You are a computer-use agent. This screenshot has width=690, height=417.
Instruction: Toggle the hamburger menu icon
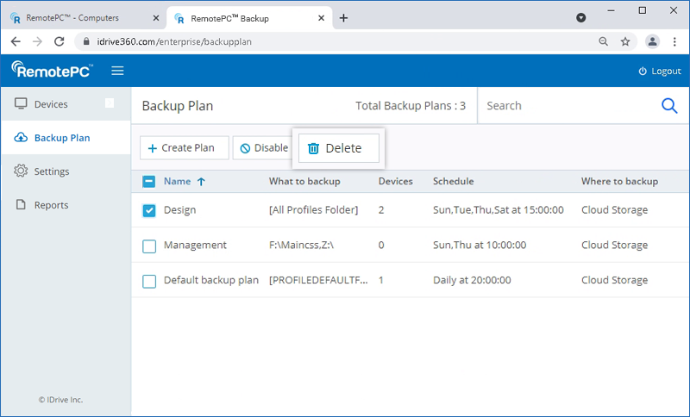point(117,71)
